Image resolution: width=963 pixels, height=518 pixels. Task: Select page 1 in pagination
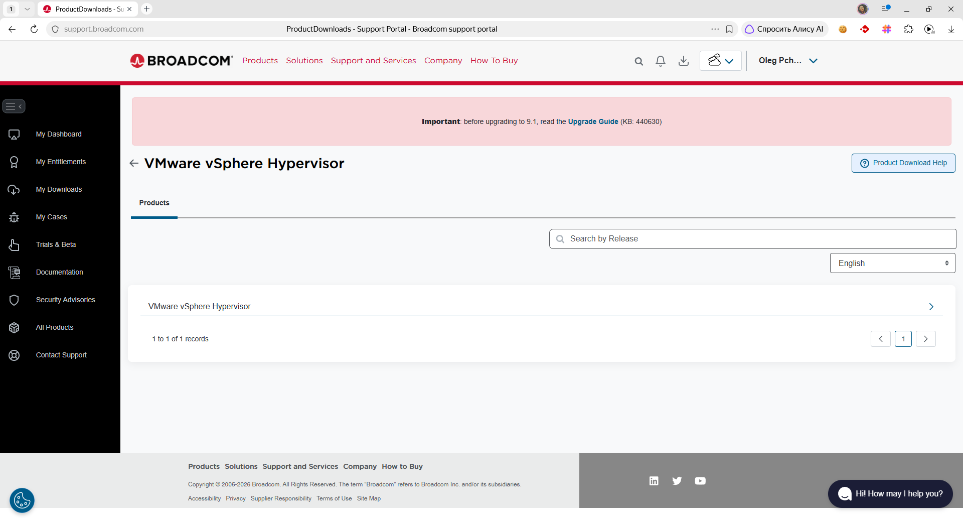(903, 339)
